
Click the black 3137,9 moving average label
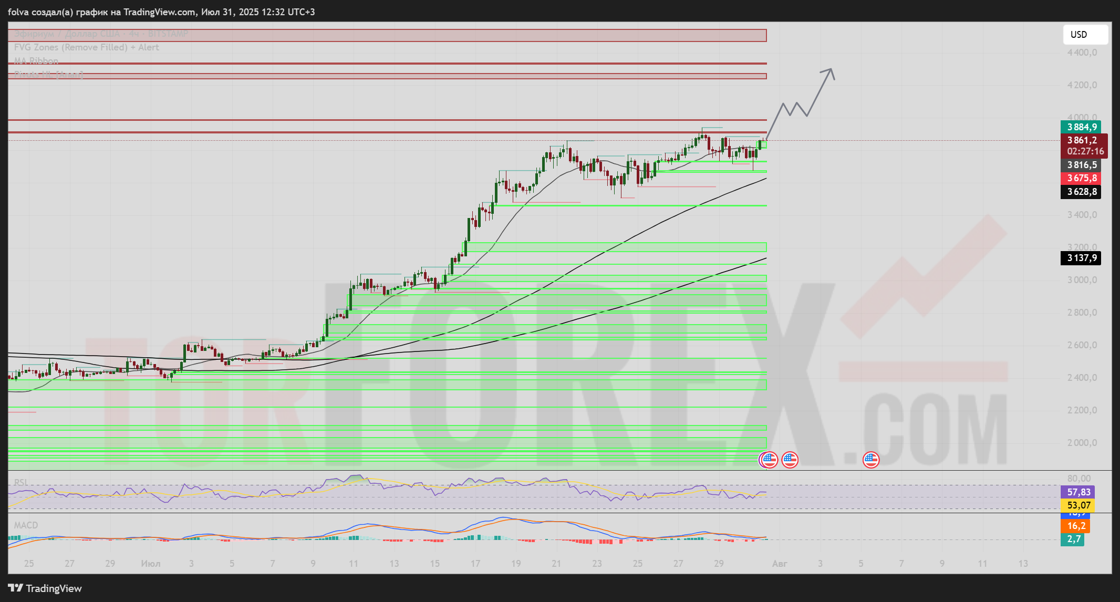click(1081, 258)
